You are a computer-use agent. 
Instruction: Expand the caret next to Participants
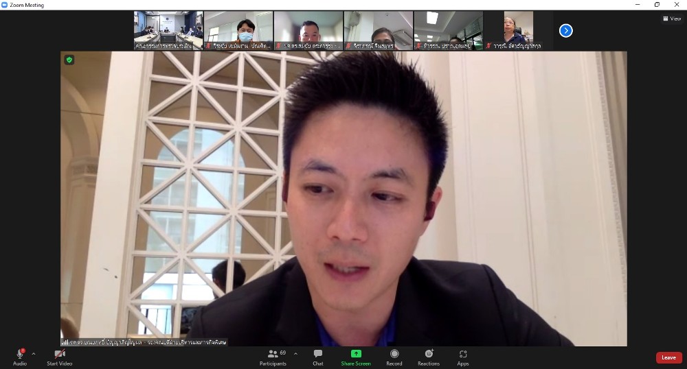295,354
